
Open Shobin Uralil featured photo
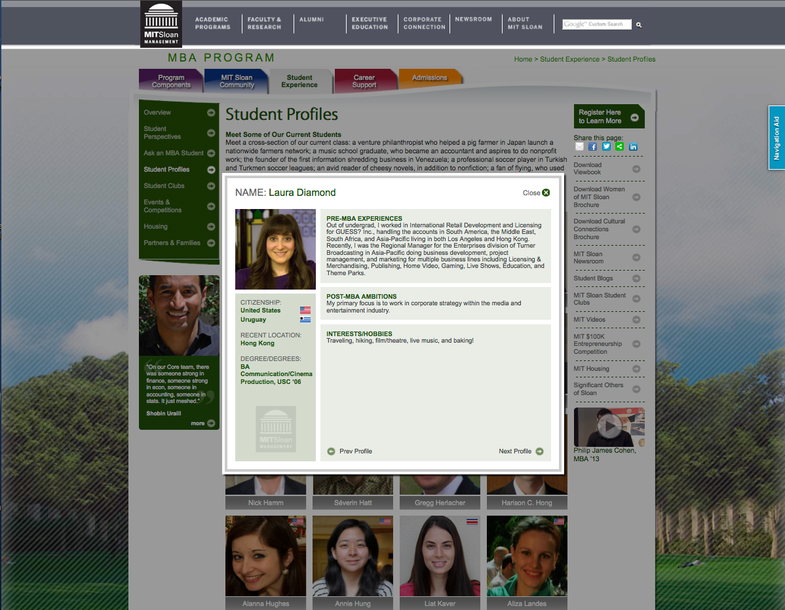(180, 315)
